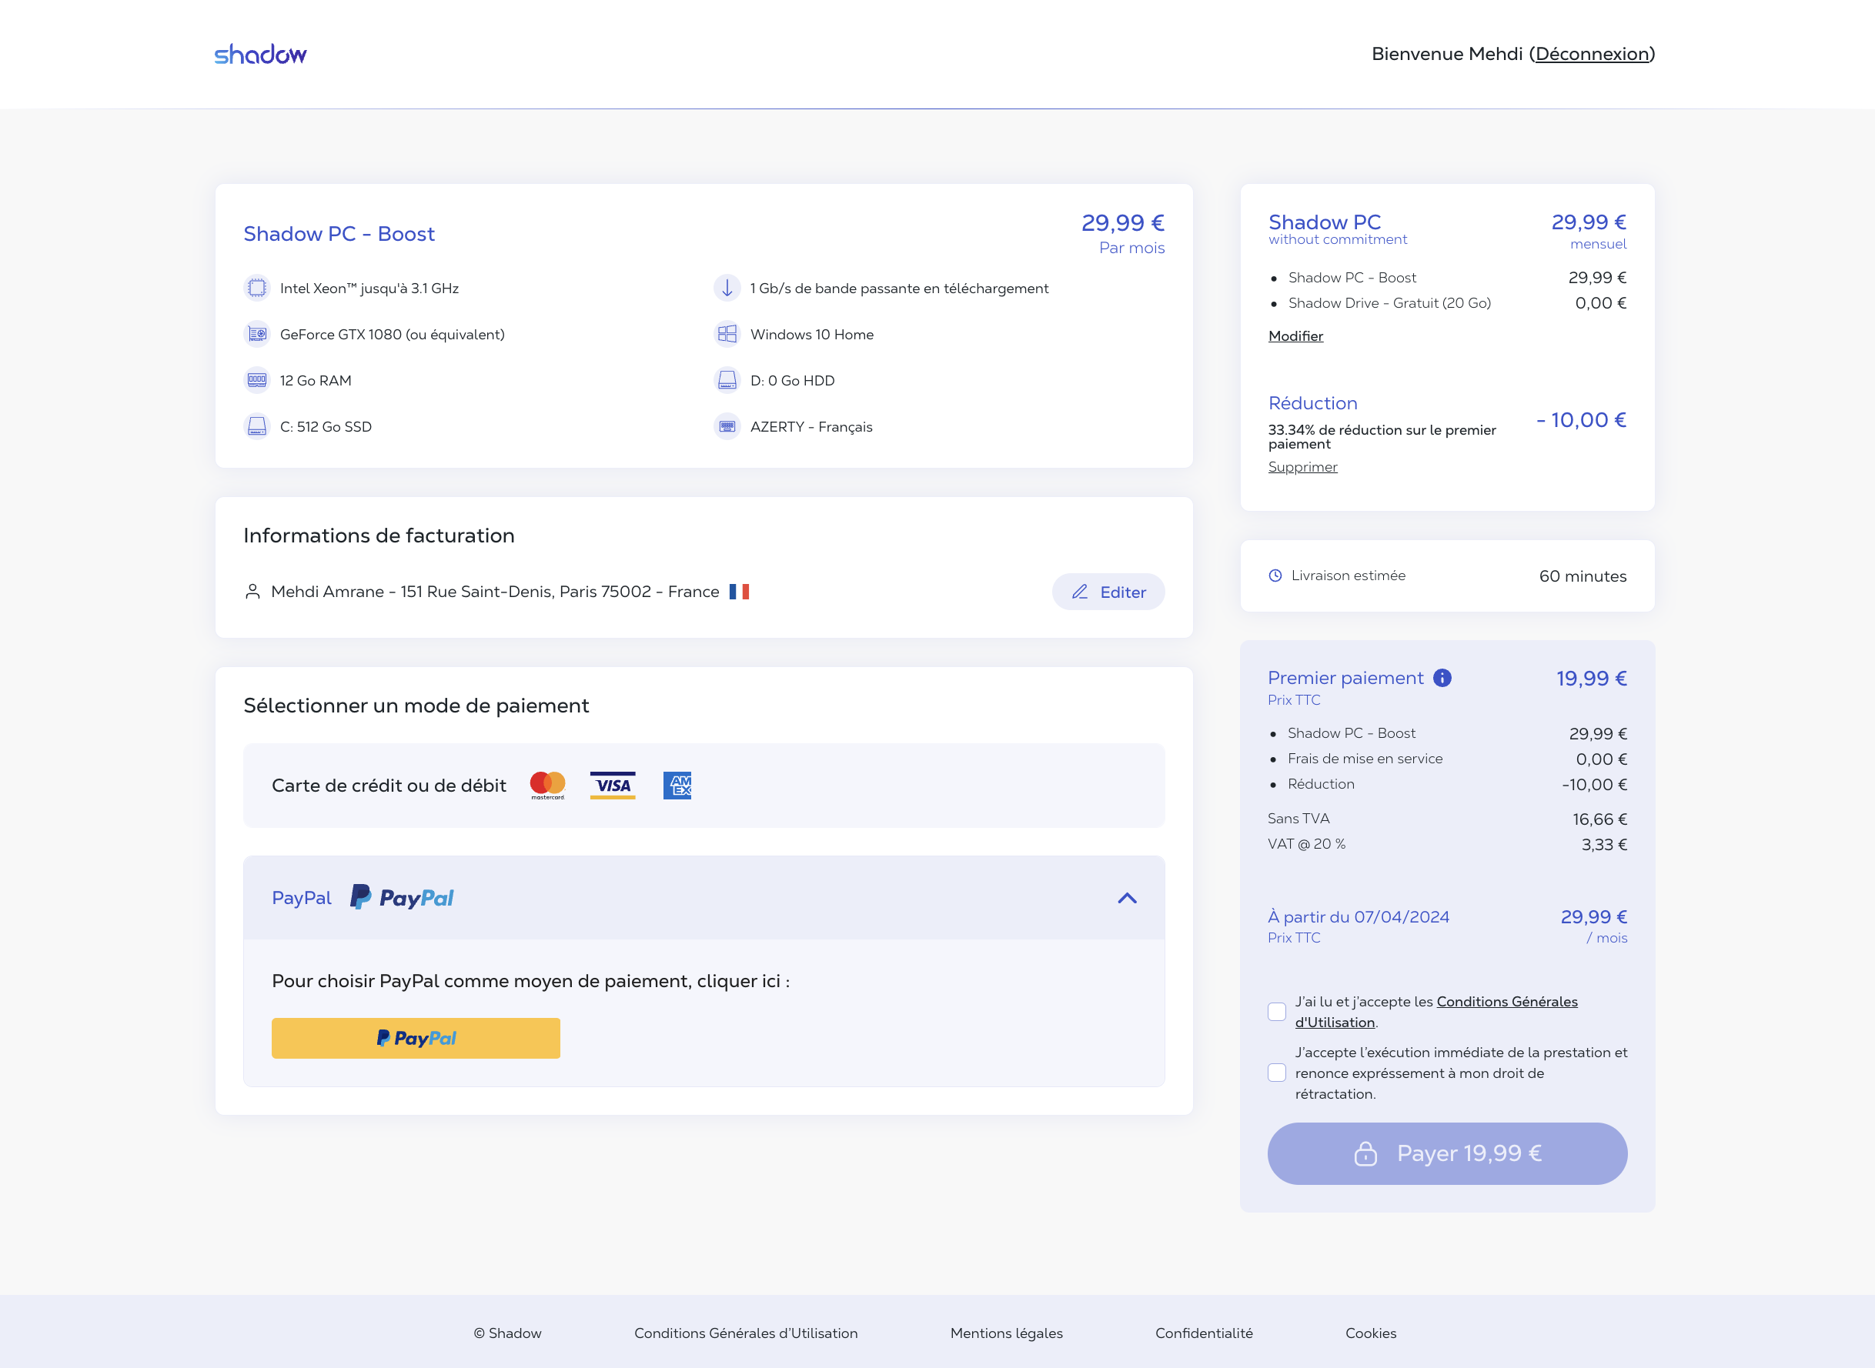Image resolution: width=1875 pixels, height=1368 pixels.
Task: Click the Déconnexion link
Action: (1592, 54)
